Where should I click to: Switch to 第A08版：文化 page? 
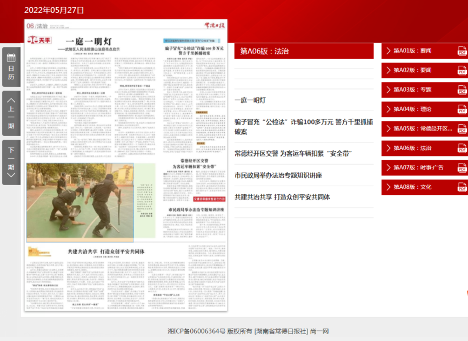pos(412,187)
